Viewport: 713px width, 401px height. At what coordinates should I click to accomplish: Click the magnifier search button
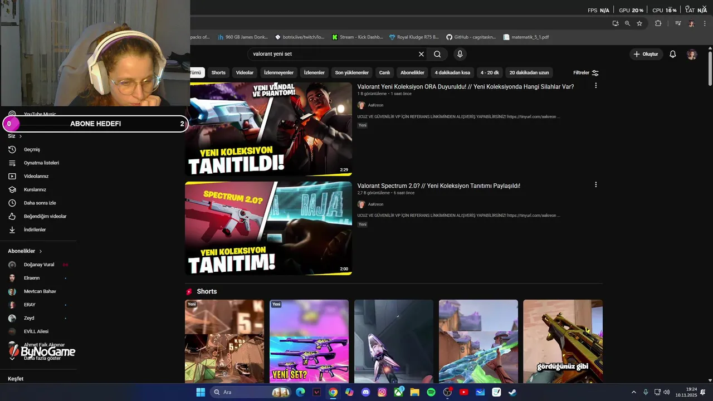click(x=437, y=54)
